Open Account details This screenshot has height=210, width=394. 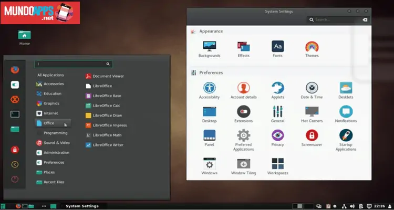point(243,90)
